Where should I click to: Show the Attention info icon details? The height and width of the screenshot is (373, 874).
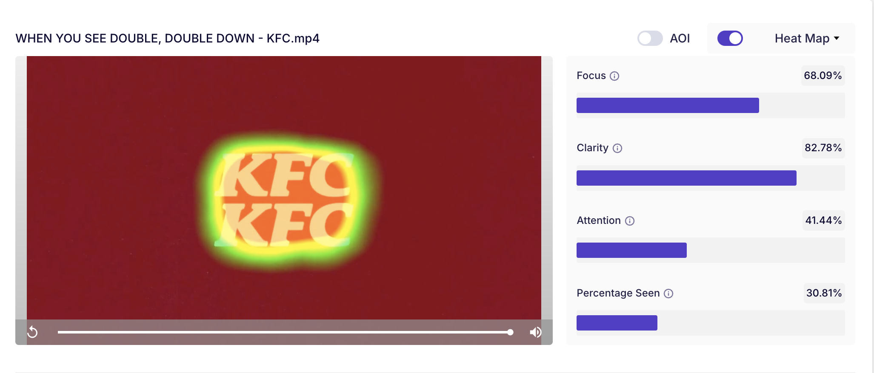coord(630,221)
